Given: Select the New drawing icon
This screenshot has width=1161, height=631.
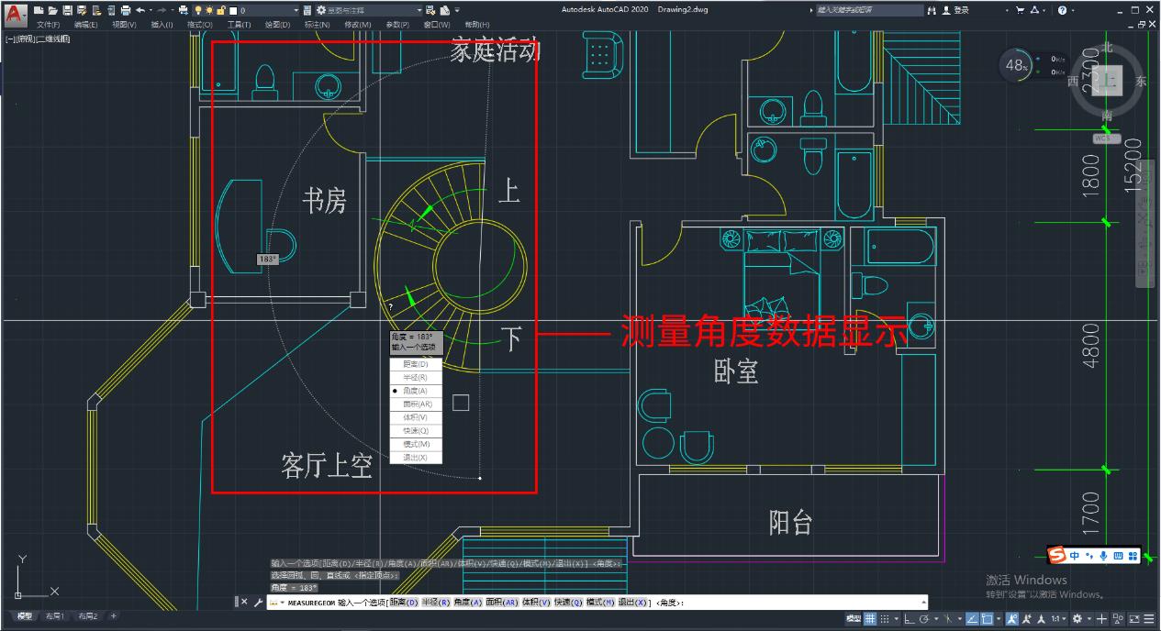Looking at the screenshot, I should (x=38, y=9).
